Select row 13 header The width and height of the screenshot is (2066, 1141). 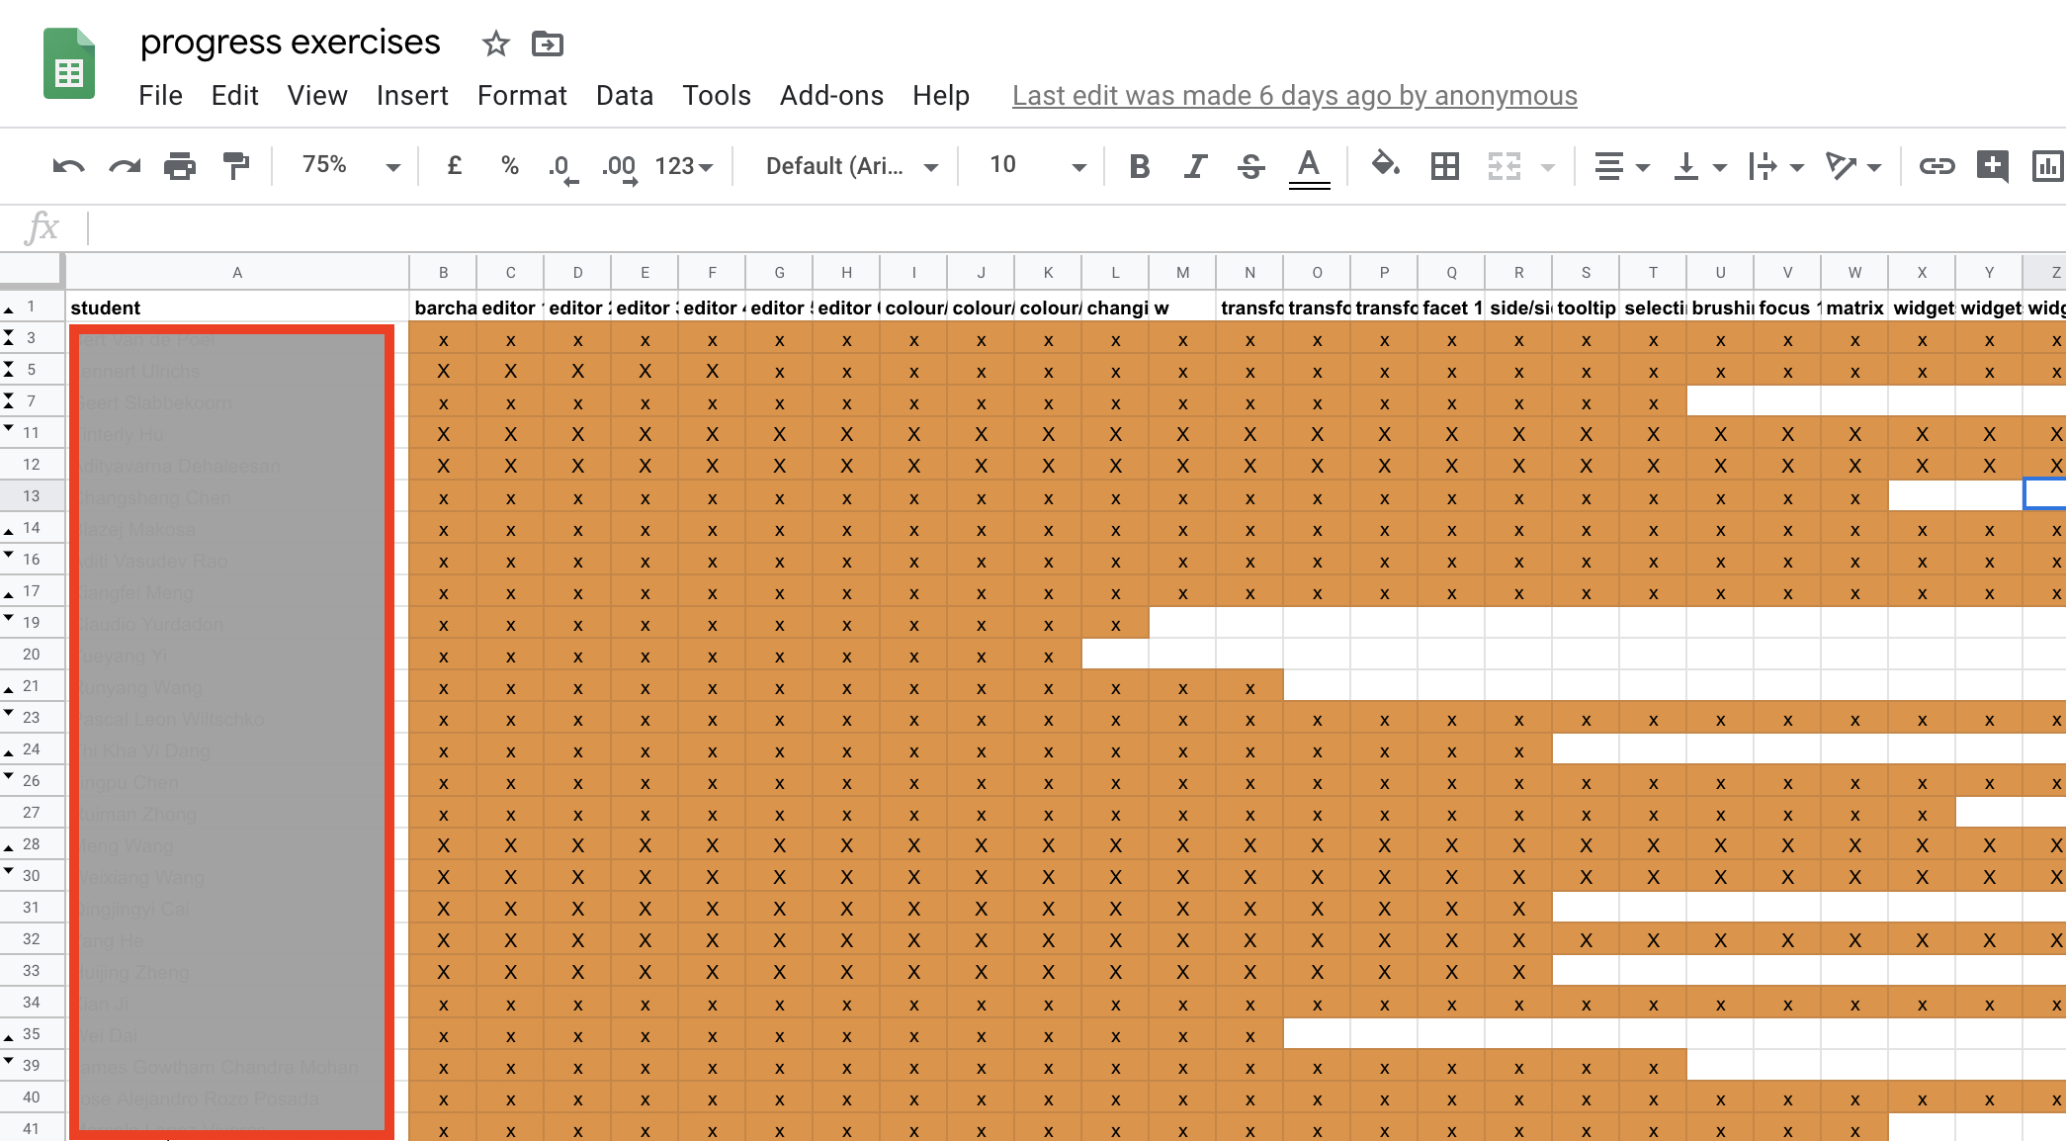32,496
